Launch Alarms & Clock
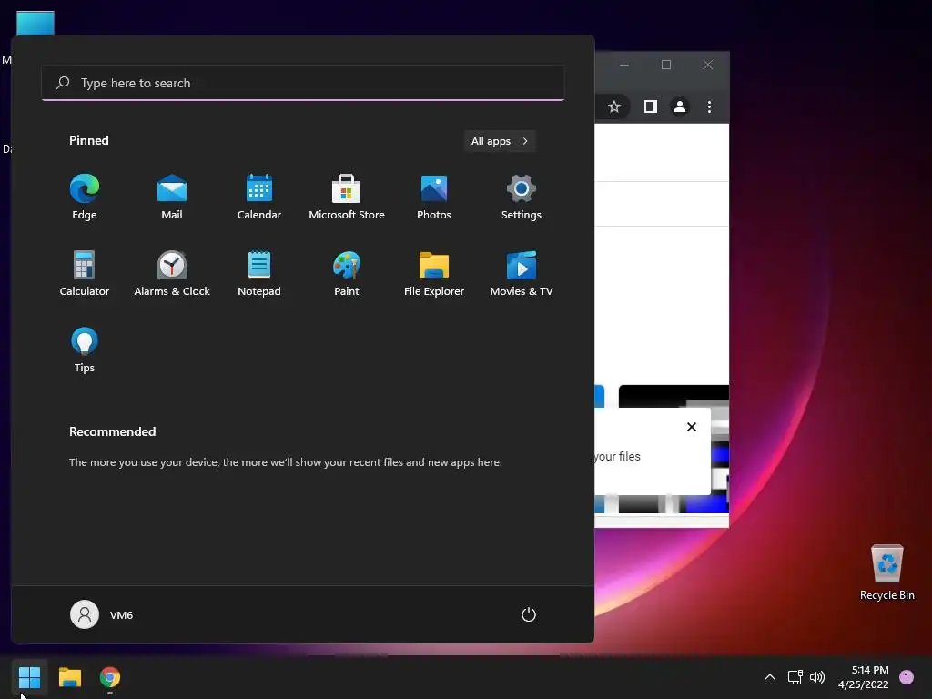Viewport: 932px width, 699px height. [x=172, y=273]
